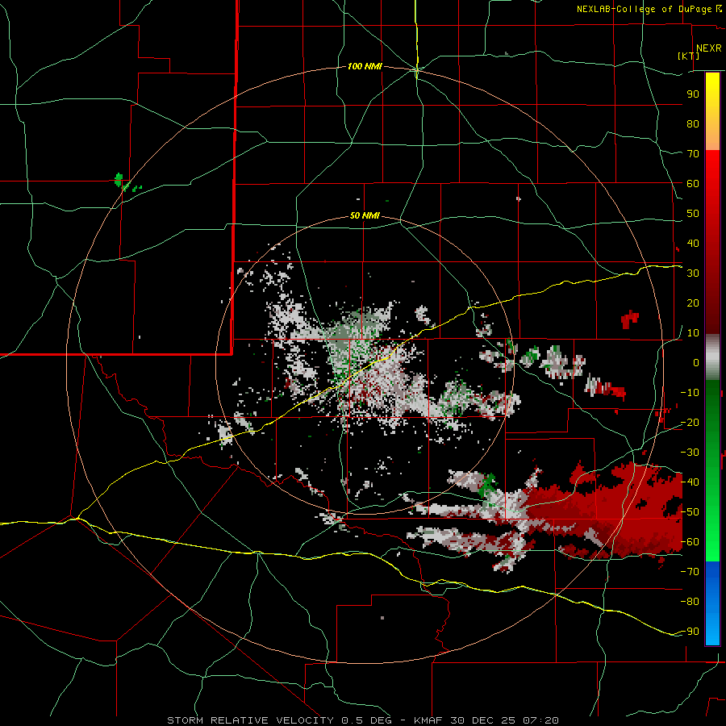
Task: Click the scale value "-60" on the legend
Action: [x=690, y=542]
